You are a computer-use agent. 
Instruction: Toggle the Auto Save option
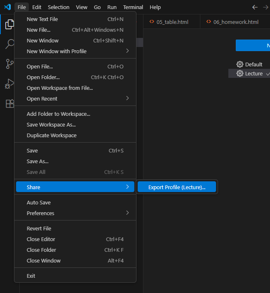pyautogui.click(x=39, y=202)
